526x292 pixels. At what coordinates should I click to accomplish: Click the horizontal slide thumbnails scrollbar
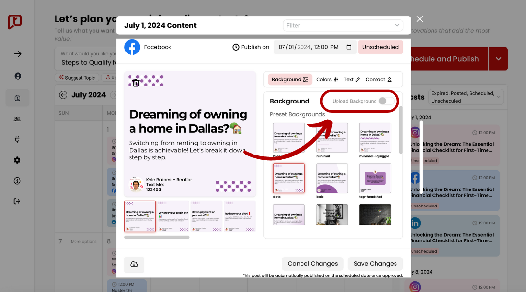[x=157, y=237]
